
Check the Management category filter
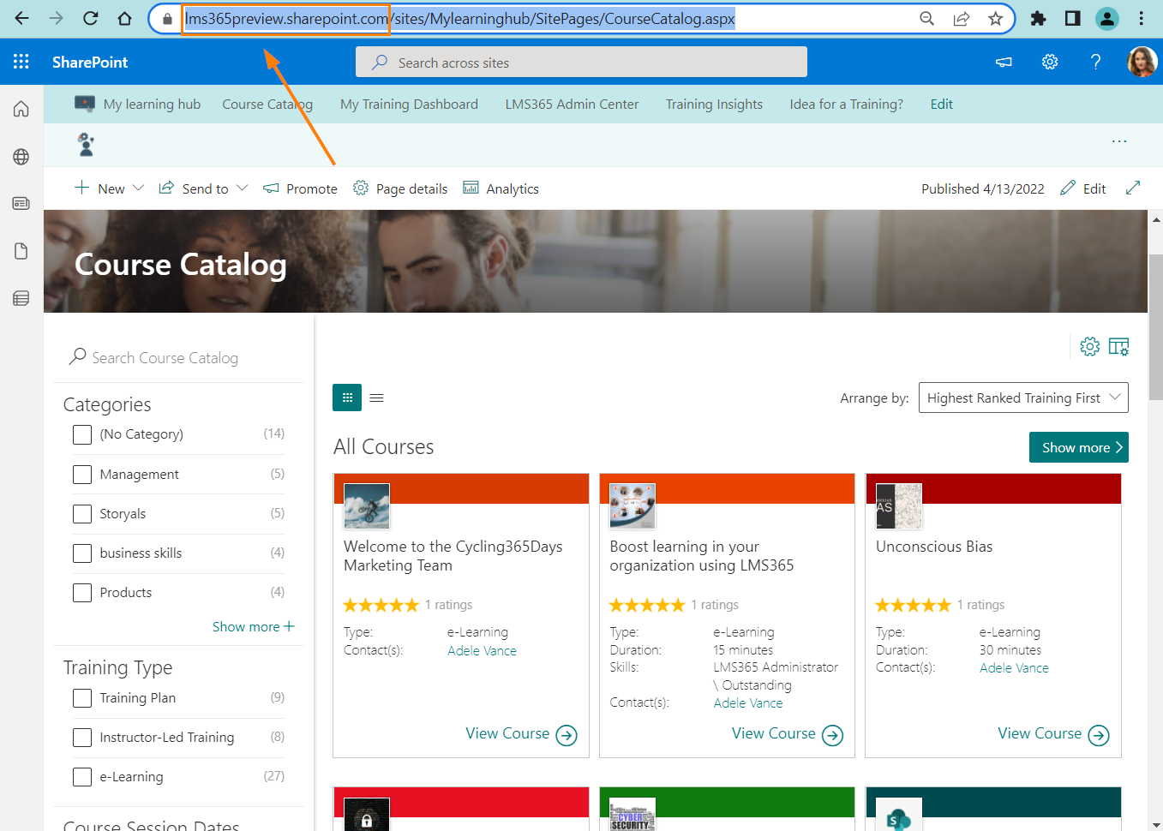(82, 474)
